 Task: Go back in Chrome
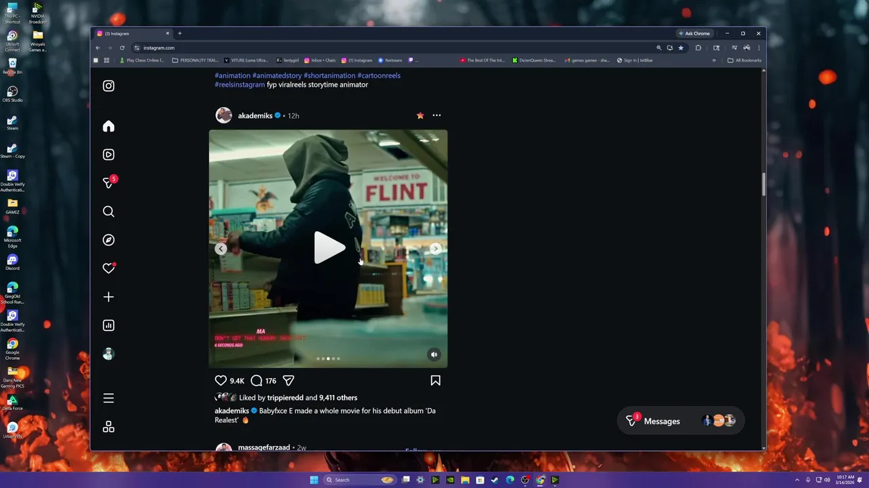98,48
